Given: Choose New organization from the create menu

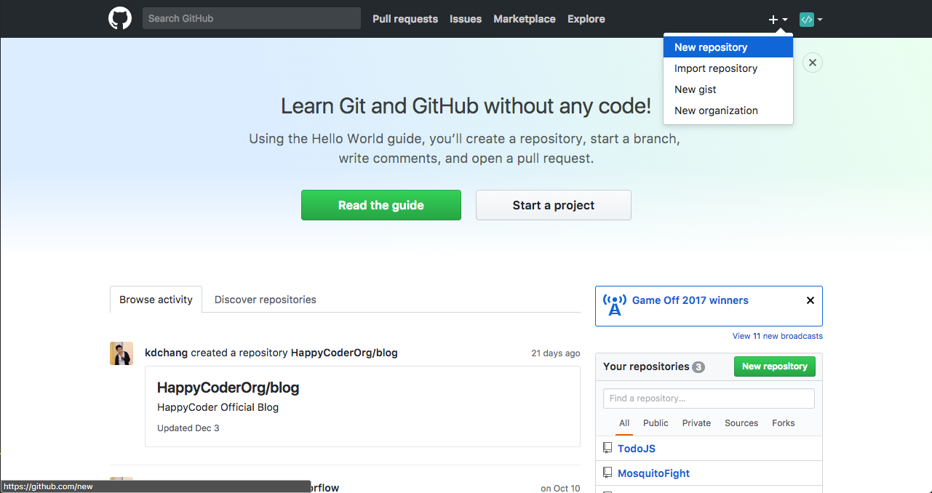Looking at the screenshot, I should pyautogui.click(x=716, y=110).
